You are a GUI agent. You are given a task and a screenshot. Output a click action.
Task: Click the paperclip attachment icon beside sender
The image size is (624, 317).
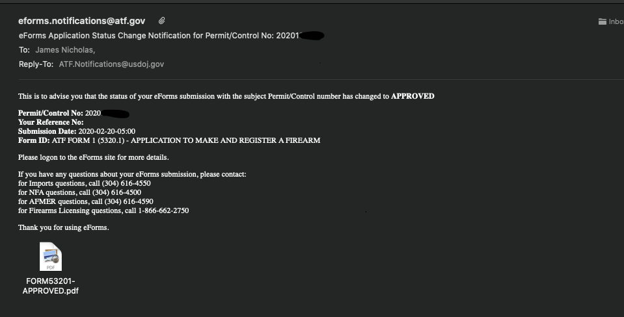(161, 21)
